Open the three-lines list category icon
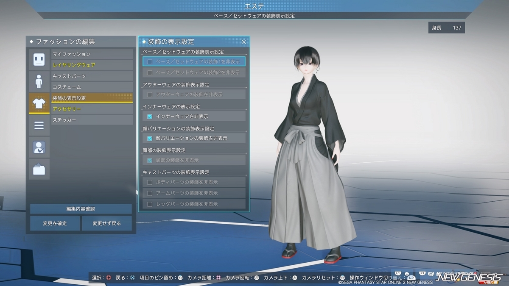Image resolution: width=509 pixels, height=286 pixels. [39, 125]
